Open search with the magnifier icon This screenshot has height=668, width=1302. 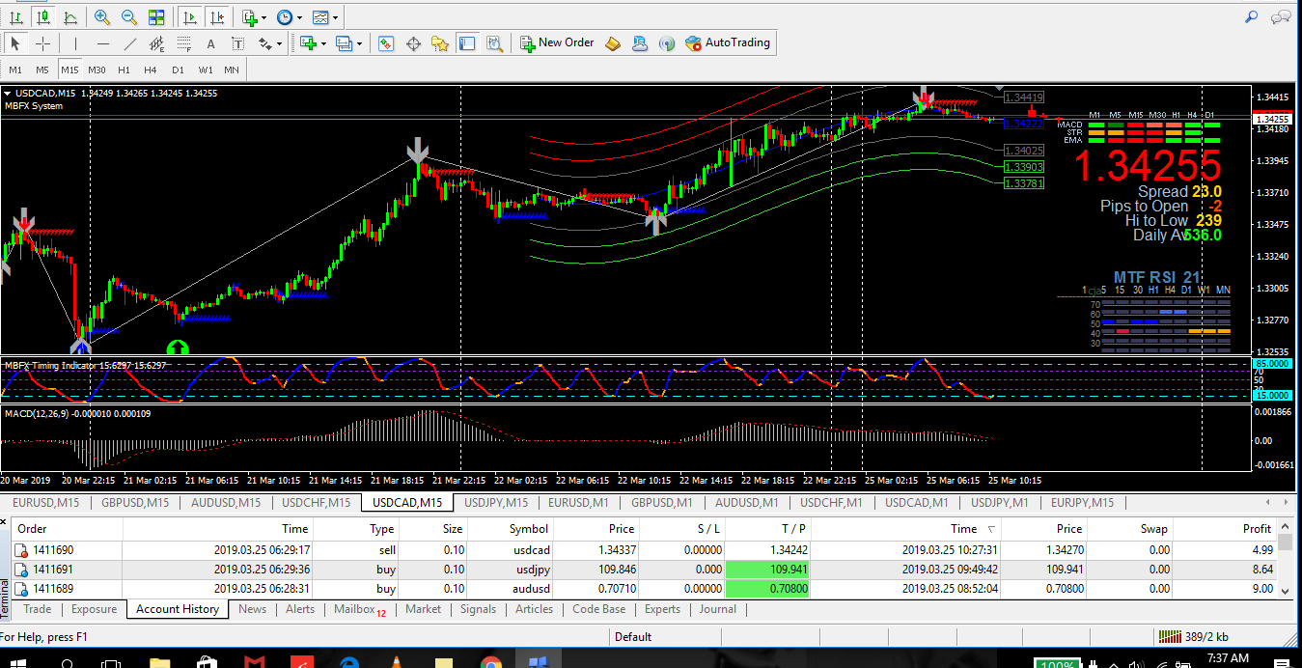pos(1252,16)
